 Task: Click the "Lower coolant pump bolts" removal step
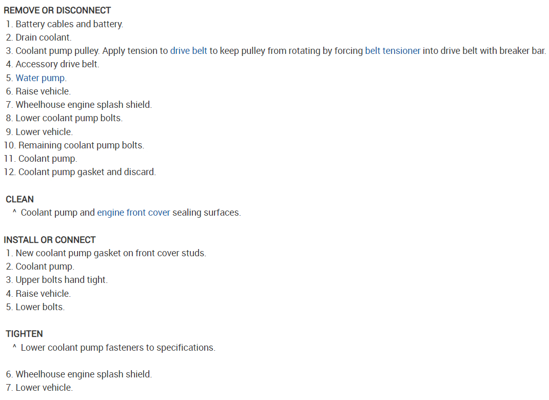[69, 118]
